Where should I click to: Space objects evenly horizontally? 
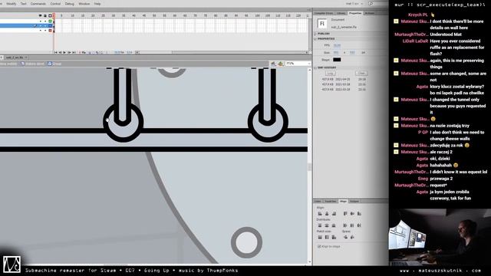point(352,237)
